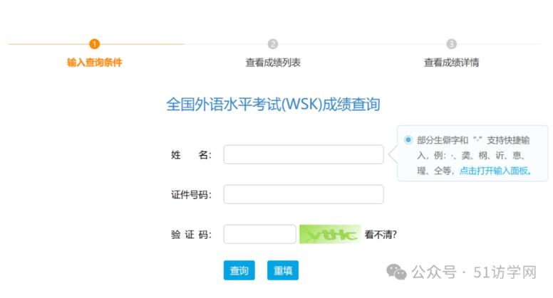This screenshot has width=553, height=298.
Task: Click the 验证码 field label
Action: 191,234
